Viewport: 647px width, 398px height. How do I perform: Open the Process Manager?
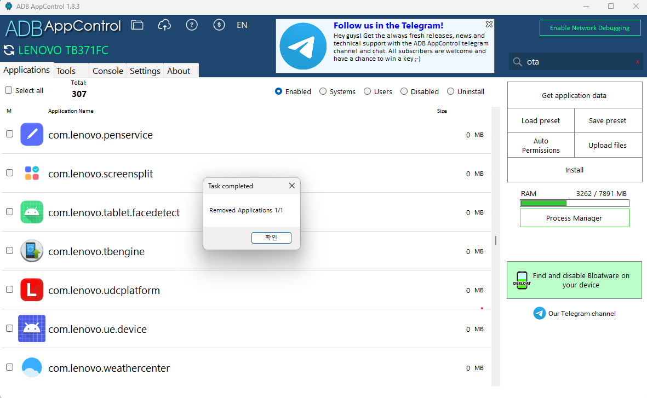[574, 218]
